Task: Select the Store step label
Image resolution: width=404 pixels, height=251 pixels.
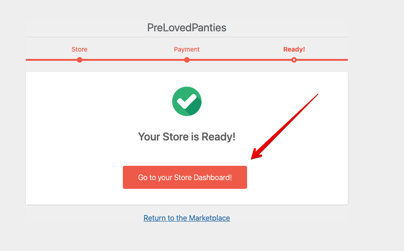Action: pos(79,49)
